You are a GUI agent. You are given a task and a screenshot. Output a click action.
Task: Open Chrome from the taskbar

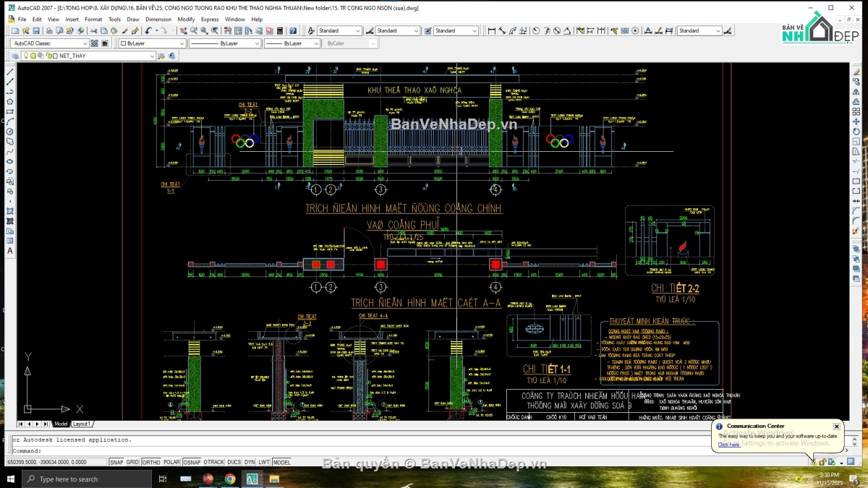(230, 479)
